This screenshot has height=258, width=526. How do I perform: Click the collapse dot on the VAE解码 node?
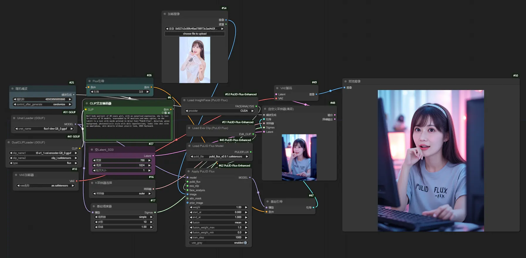(277, 88)
